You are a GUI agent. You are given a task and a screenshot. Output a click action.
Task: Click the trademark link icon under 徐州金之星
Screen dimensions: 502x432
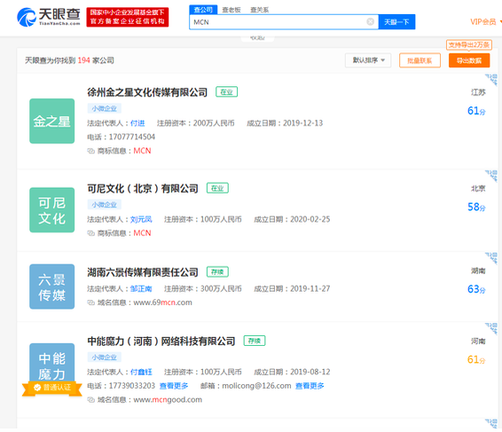click(91, 151)
